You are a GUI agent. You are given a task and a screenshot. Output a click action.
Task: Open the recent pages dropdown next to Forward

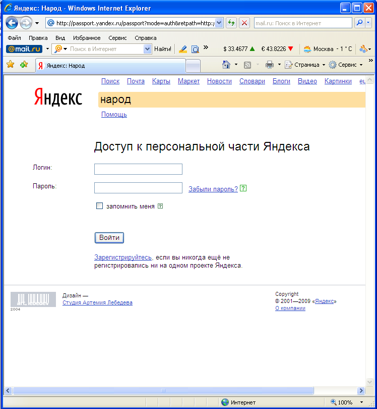[x=37, y=23]
